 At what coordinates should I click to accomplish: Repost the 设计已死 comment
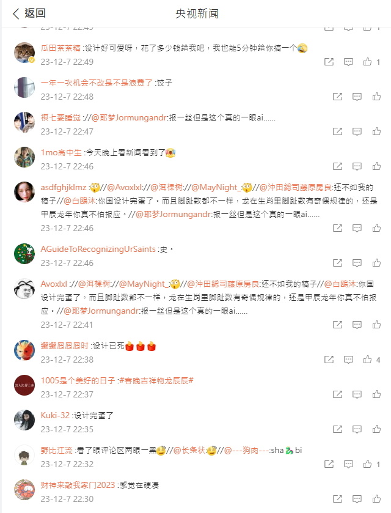coord(329,360)
